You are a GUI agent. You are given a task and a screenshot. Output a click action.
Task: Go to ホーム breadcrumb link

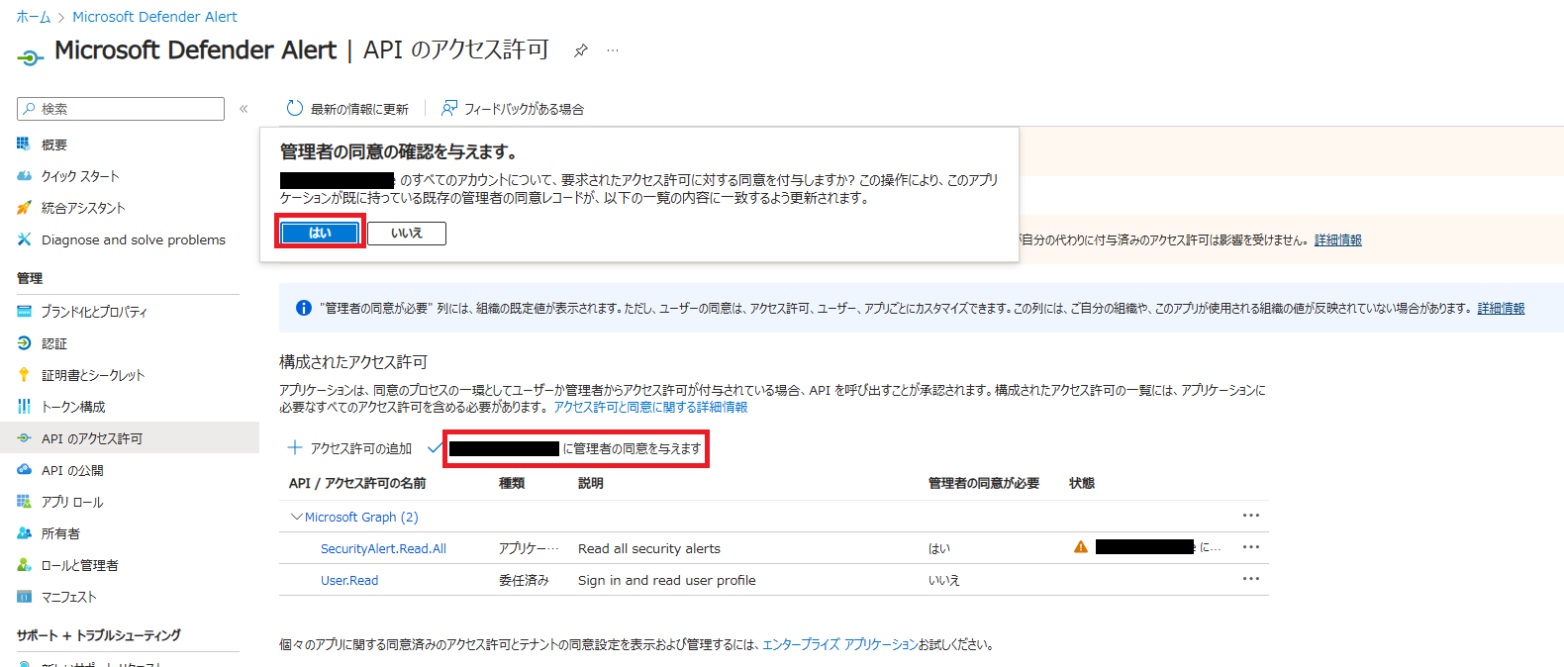tap(33, 17)
